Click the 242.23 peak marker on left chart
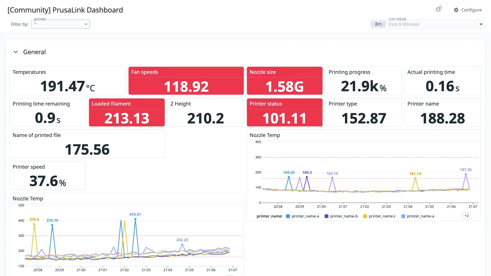 pyautogui.click(x=182, y=245)
